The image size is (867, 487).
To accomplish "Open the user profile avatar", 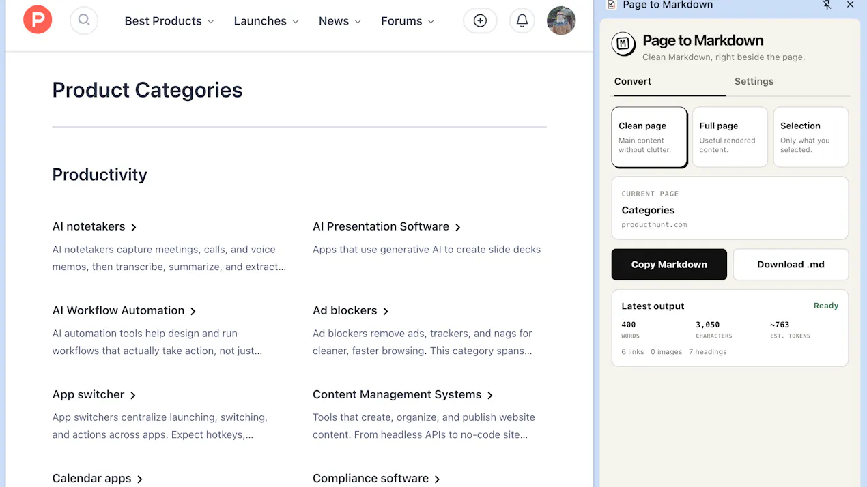I will [x=561, y=20].
